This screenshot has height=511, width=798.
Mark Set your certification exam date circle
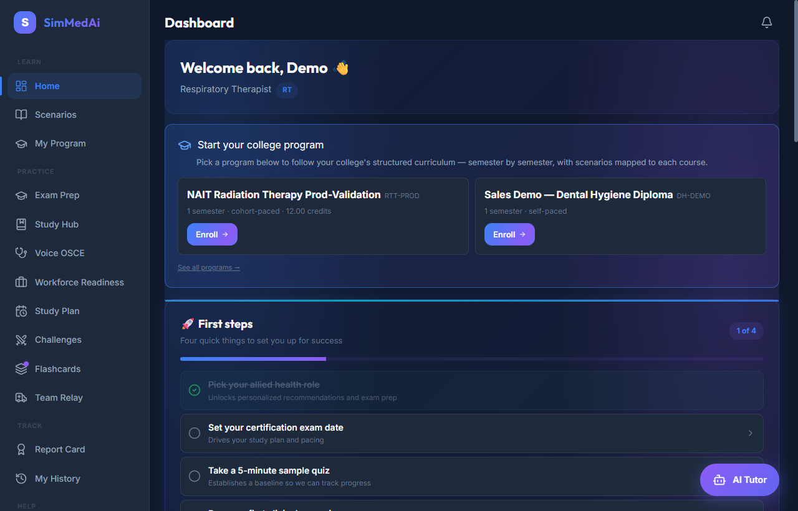(x=195, y=433)
